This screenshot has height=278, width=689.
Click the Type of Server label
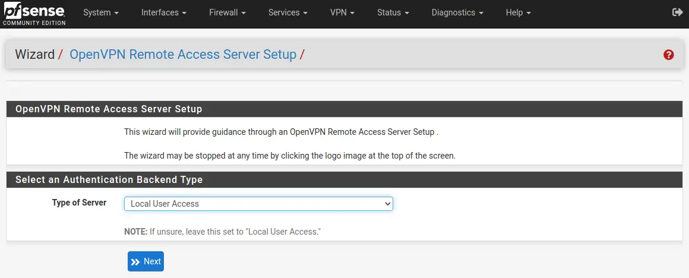[79, 203]
